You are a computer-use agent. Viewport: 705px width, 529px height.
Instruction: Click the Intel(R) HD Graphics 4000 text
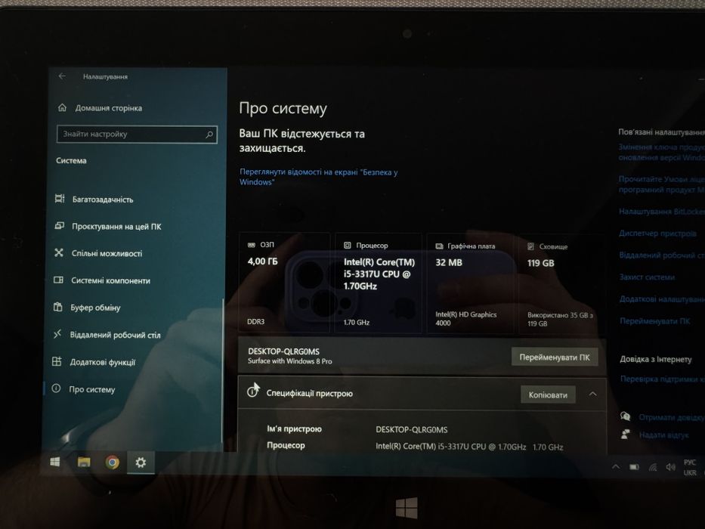[465, 318]
